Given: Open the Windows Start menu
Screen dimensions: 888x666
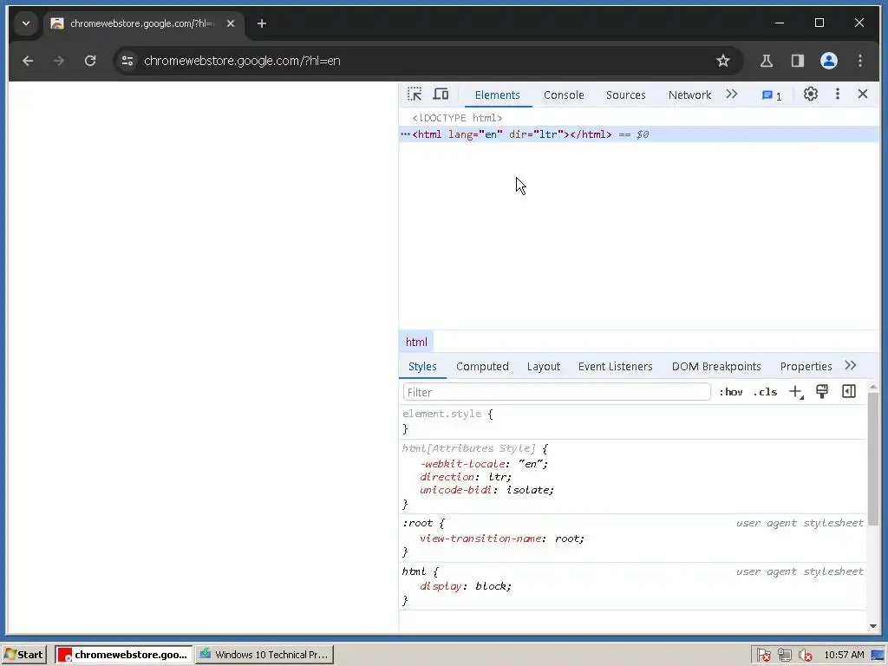Looking at the screenshot, I should pyautogui.click(x=23, y=655).
